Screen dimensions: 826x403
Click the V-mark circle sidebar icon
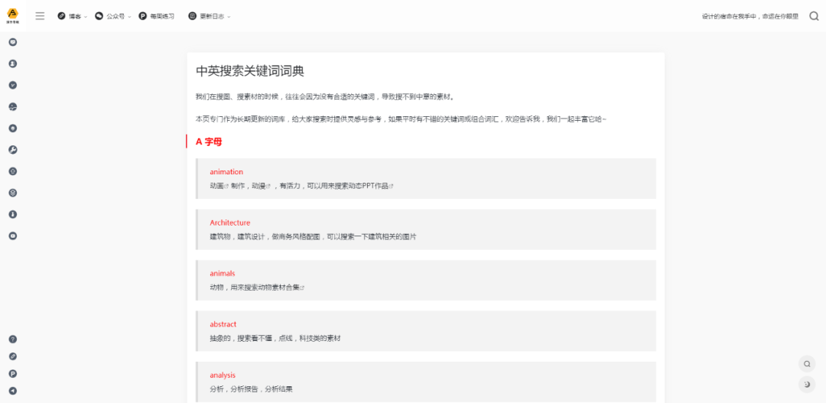point(13,86)
